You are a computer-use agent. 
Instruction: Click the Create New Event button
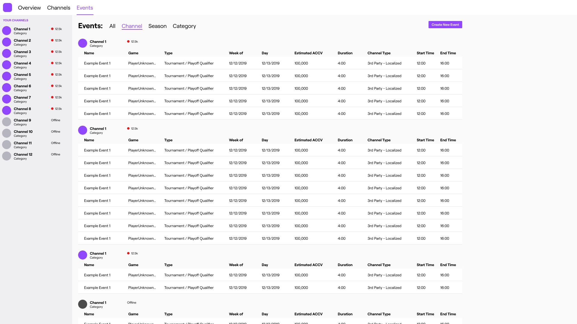[445, 25]
